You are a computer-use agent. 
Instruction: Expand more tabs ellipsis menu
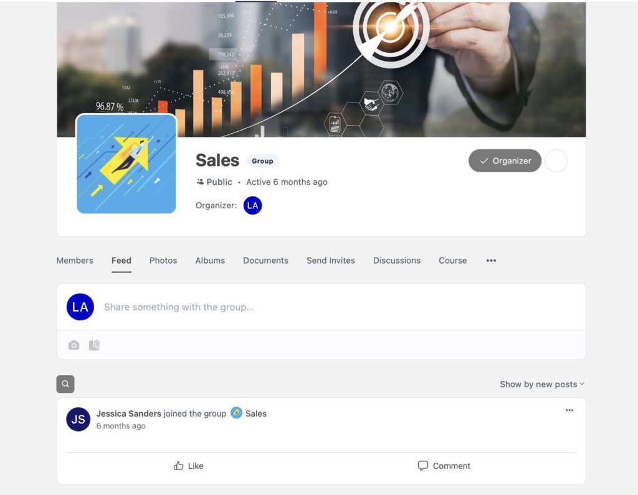491,261
